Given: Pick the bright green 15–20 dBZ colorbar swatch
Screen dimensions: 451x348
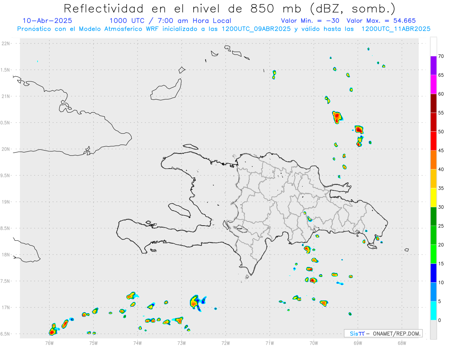Looking at the screenshot, I should (x=433, y=254).
